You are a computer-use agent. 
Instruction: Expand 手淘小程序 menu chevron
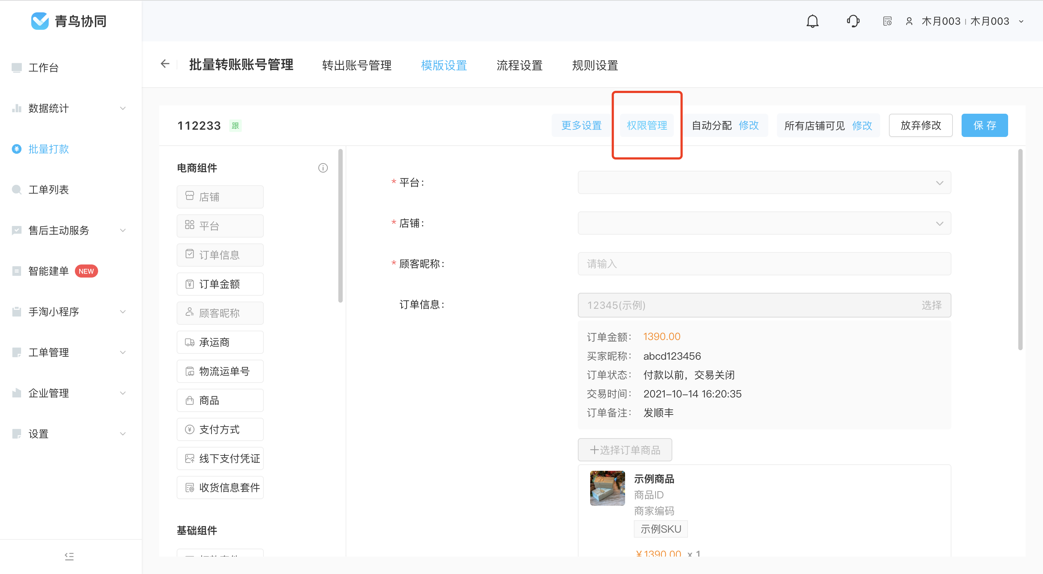pyautogui.click(x=123, y=312)
